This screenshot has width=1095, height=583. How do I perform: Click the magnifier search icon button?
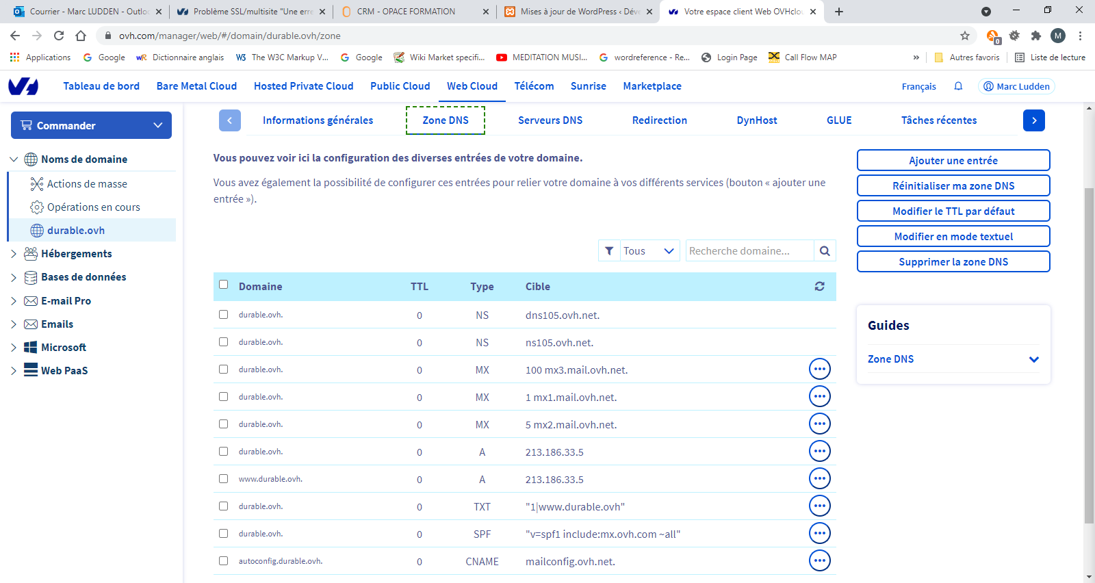coord(825,251)
